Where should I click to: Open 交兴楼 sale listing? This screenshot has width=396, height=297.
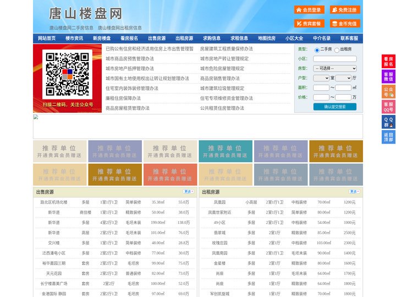(x=54, y=243)
